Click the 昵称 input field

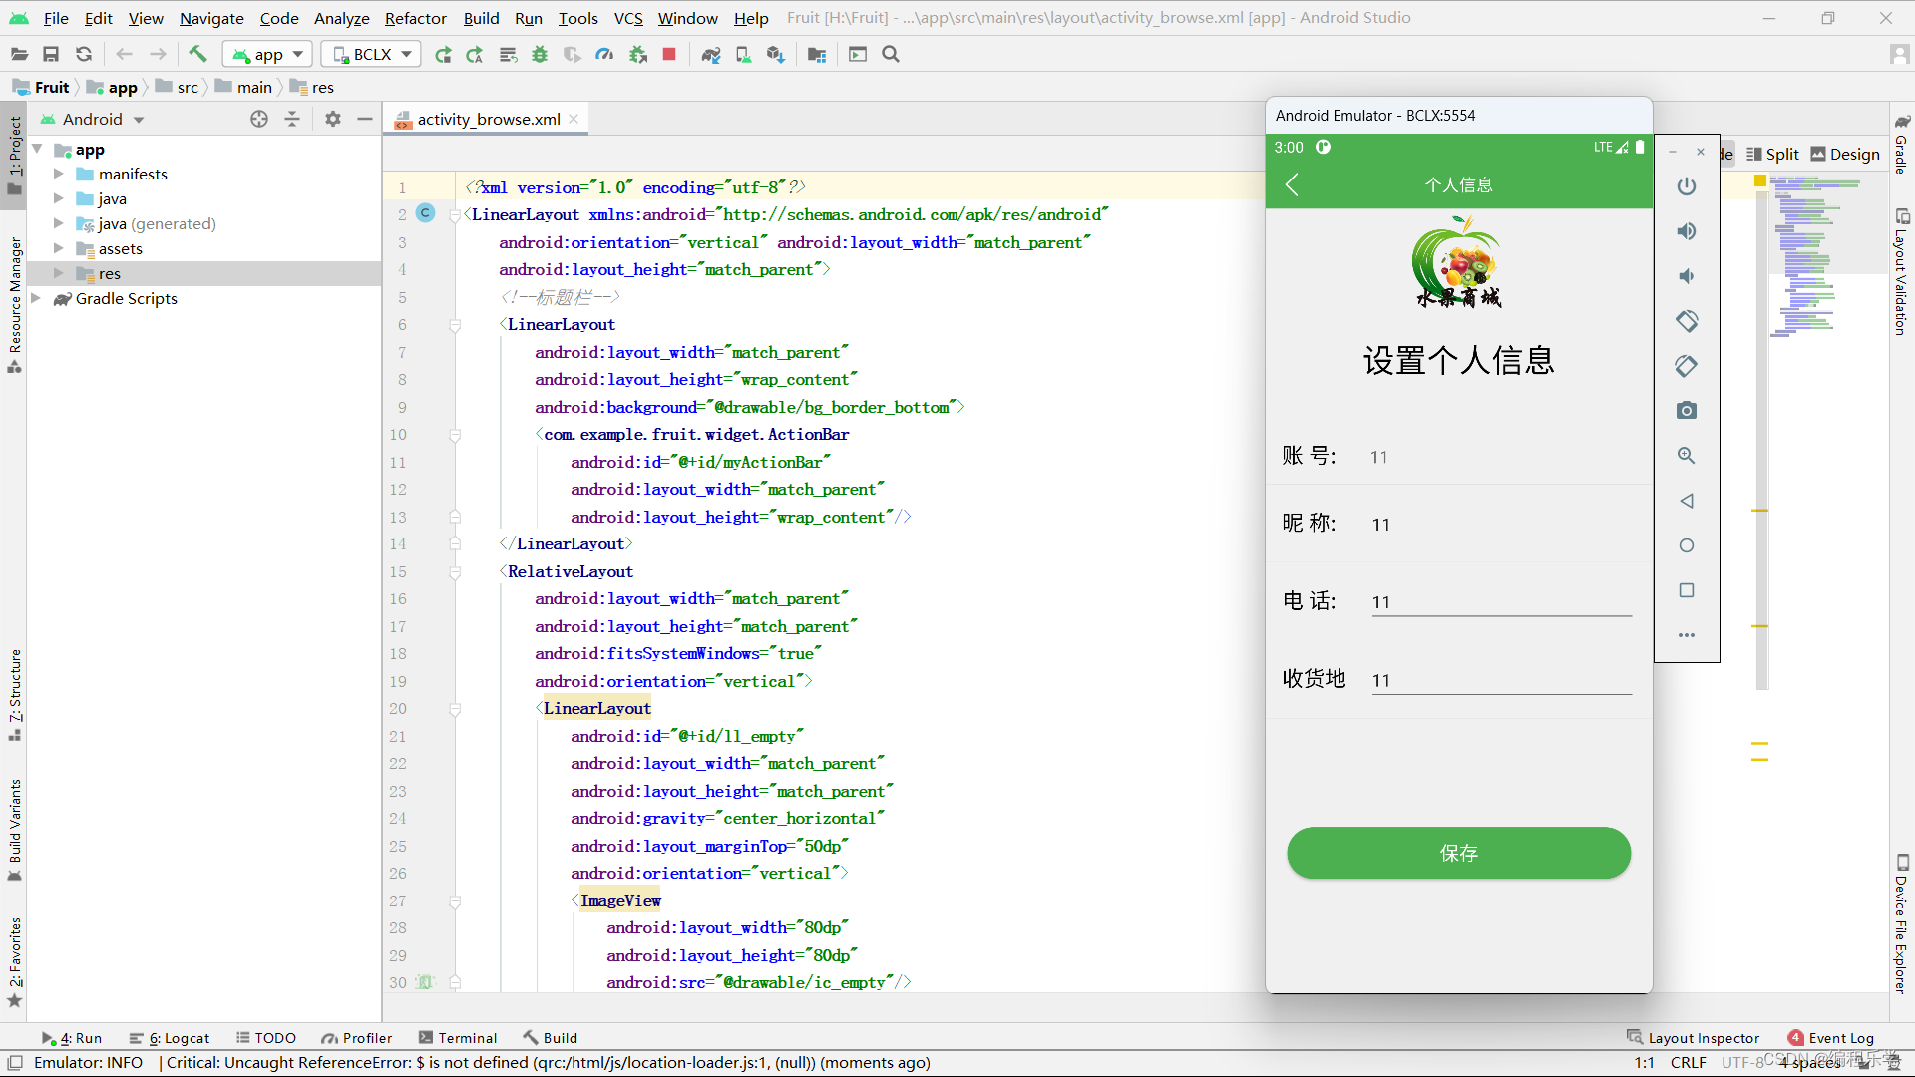click(x=1501, y=524)
